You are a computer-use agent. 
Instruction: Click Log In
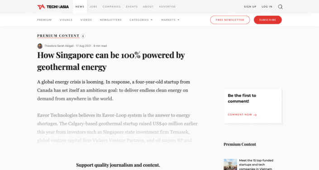[267, 7]
